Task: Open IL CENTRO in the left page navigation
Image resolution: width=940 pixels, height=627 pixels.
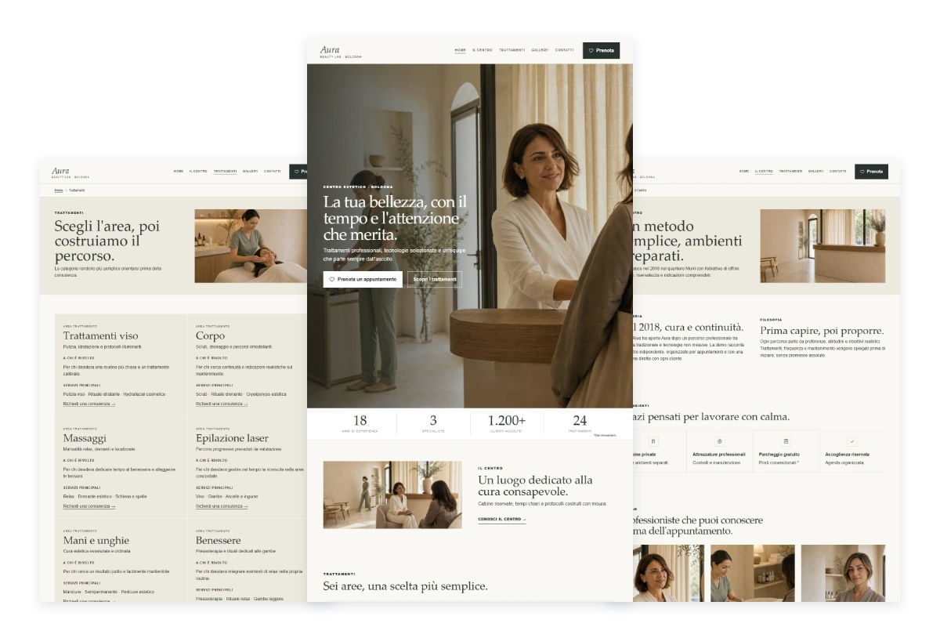Action: 198,171
